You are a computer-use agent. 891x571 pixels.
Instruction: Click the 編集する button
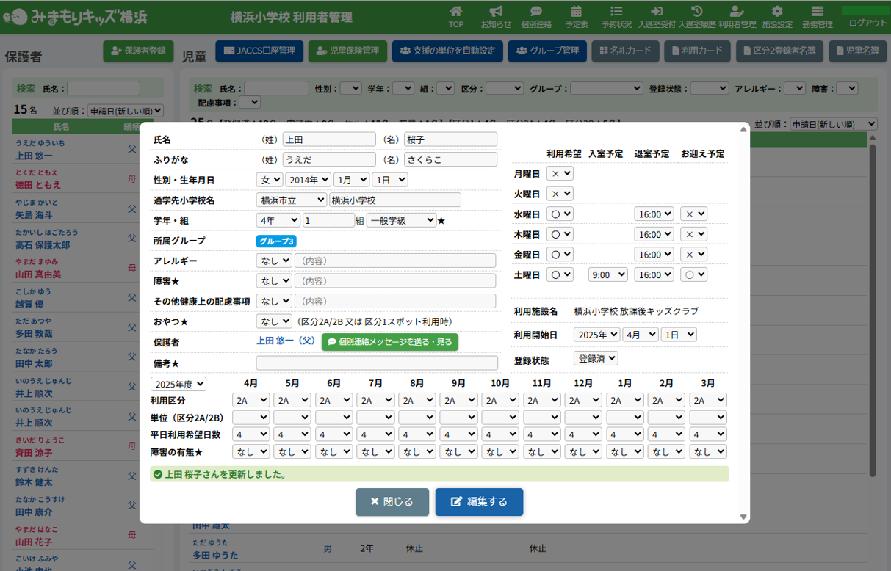[x=479, y=502]
